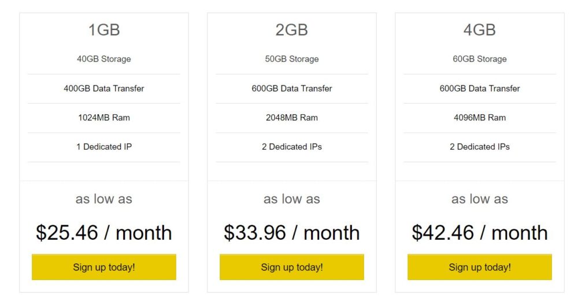Click the 4096MB Ram row
Viewport: 578px width, 302px height.
480,118
